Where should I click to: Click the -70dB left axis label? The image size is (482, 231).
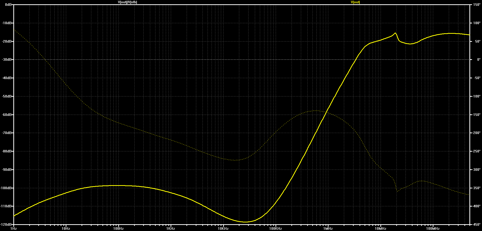coord(7,133)
